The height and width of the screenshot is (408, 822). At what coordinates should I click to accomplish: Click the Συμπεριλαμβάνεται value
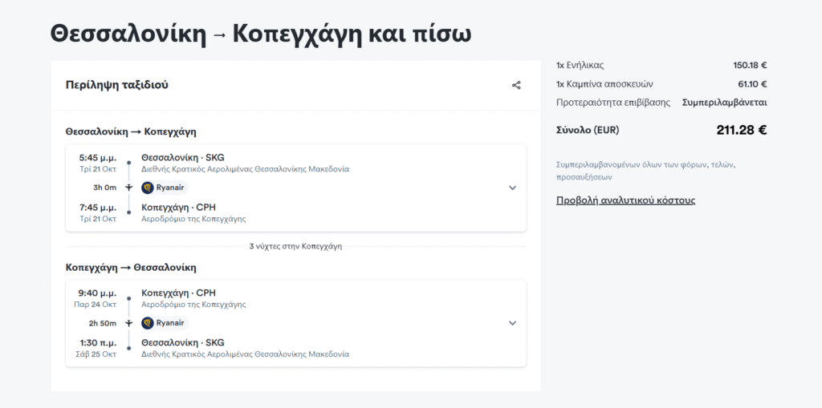click(x=725, y=103)
